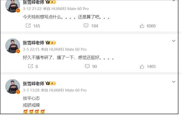Click the 3-3 13:28 timestamp link

[31, 90]
